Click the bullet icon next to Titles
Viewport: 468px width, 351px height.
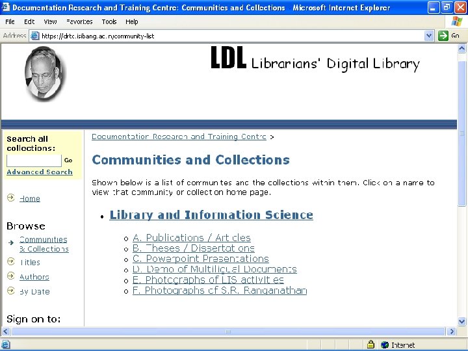click(x=11, y=261)
